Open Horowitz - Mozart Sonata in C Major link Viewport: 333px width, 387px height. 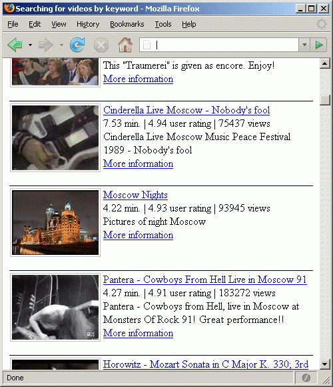tap(206, 364)
